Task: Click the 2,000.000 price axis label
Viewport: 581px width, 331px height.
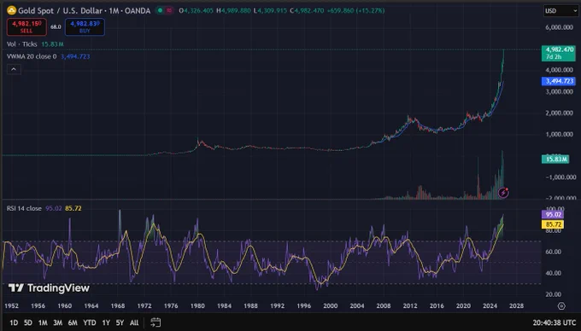Action: click(x=559, y=113)
